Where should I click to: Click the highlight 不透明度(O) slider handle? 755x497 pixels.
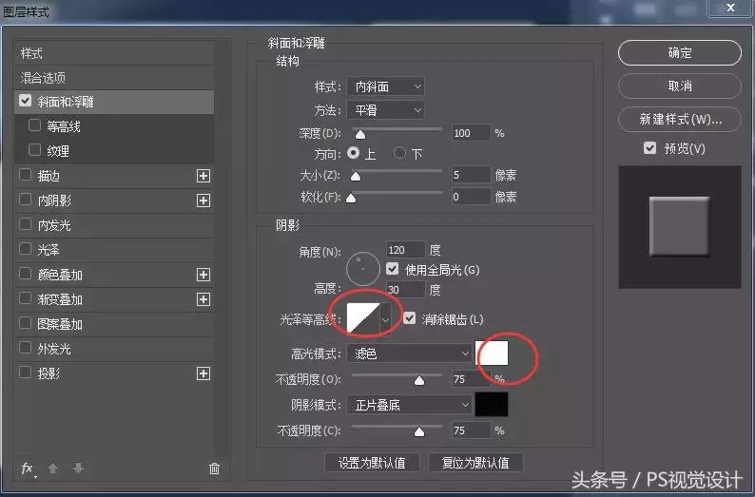pos(419,380)
